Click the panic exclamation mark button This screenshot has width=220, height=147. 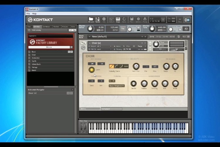click(163, 20)
